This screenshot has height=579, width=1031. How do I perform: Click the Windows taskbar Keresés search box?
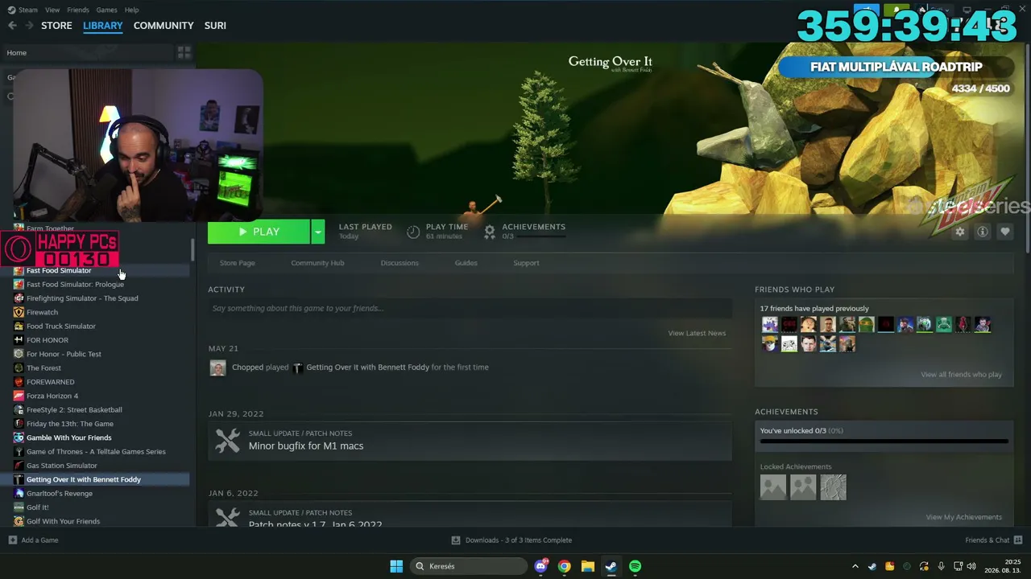tap(470, 566)
